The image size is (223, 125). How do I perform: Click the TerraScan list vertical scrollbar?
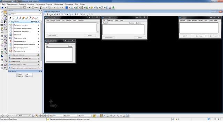[x=98, y=27]
